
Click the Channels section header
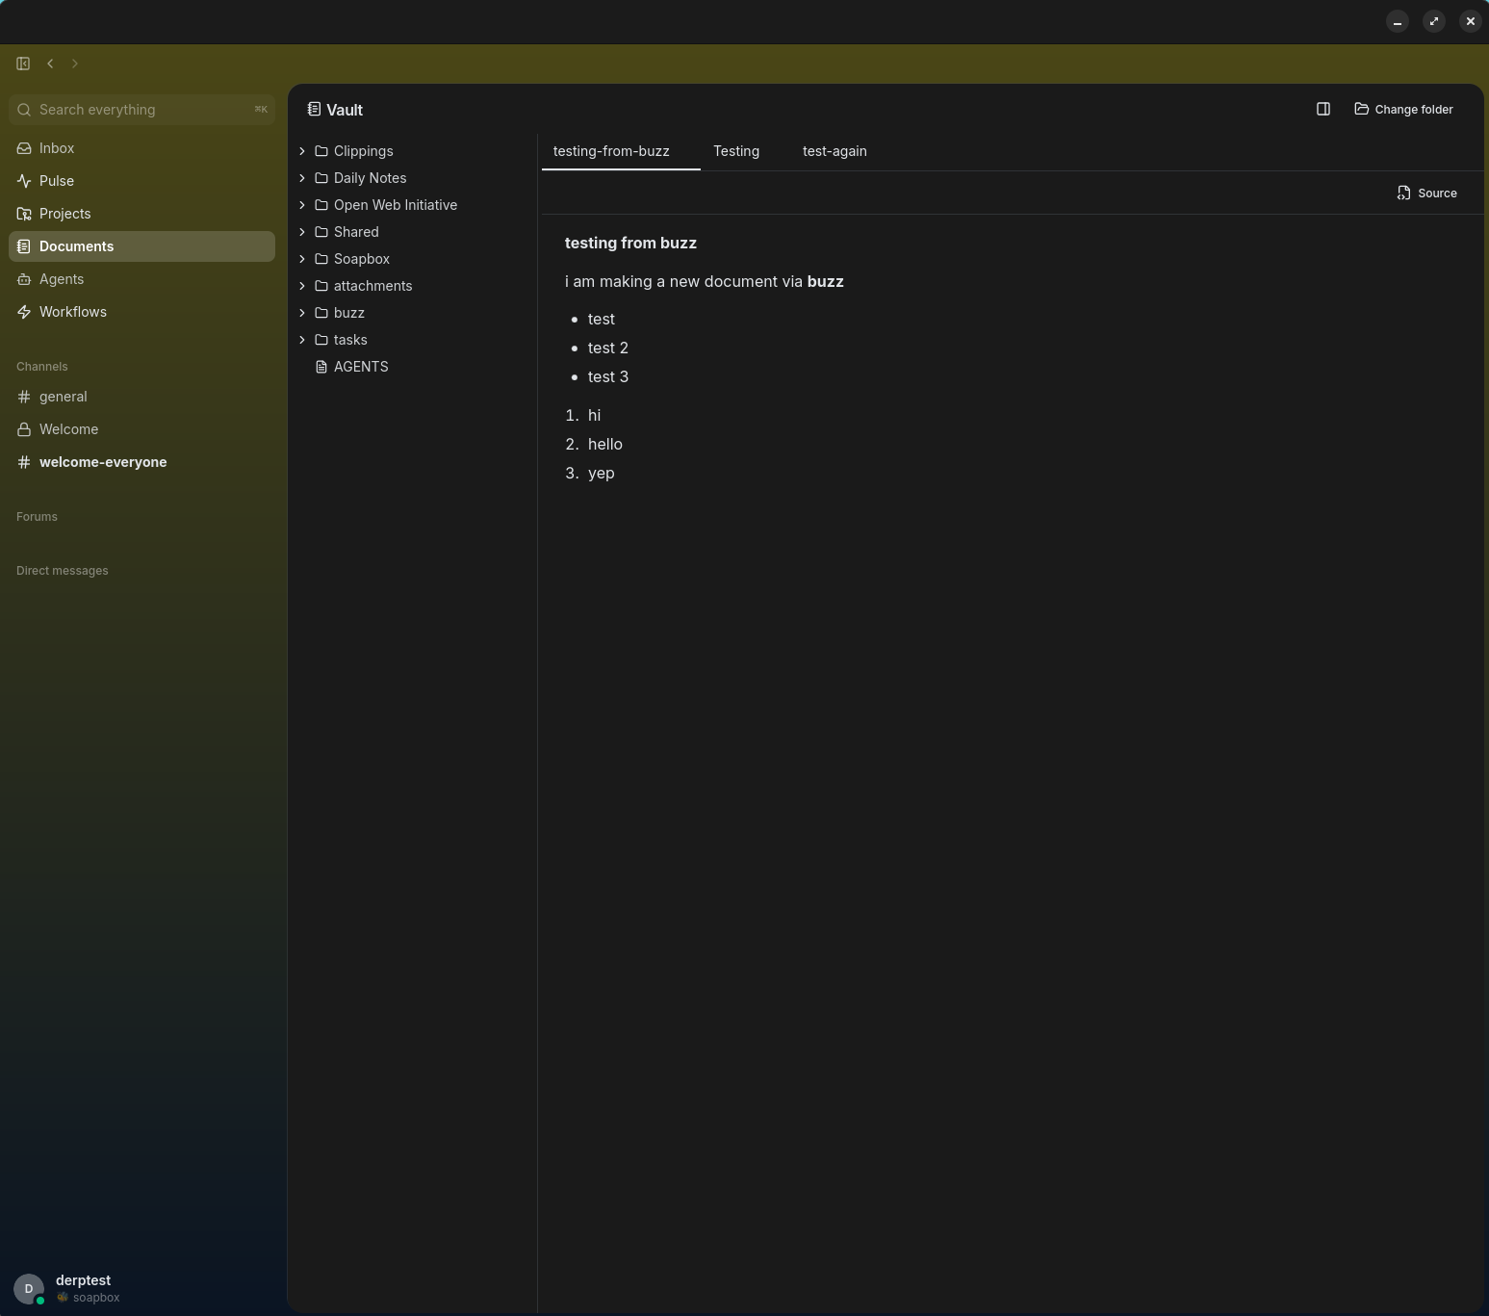[42, 367]
